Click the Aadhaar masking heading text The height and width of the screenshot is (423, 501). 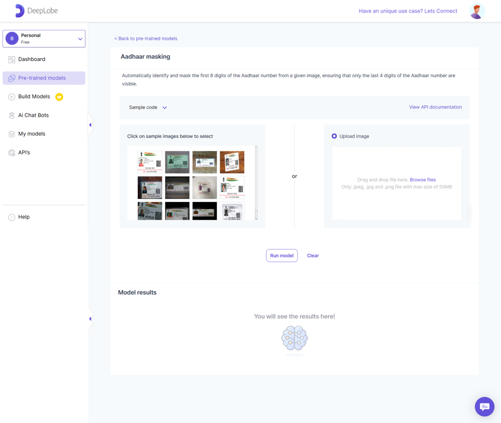145,57
